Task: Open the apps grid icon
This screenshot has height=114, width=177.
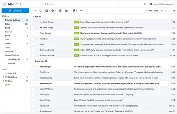Action: pyautogui.click(x=150, y=4)
